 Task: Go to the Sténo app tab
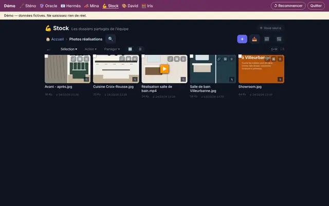click(x=28, y=6)
